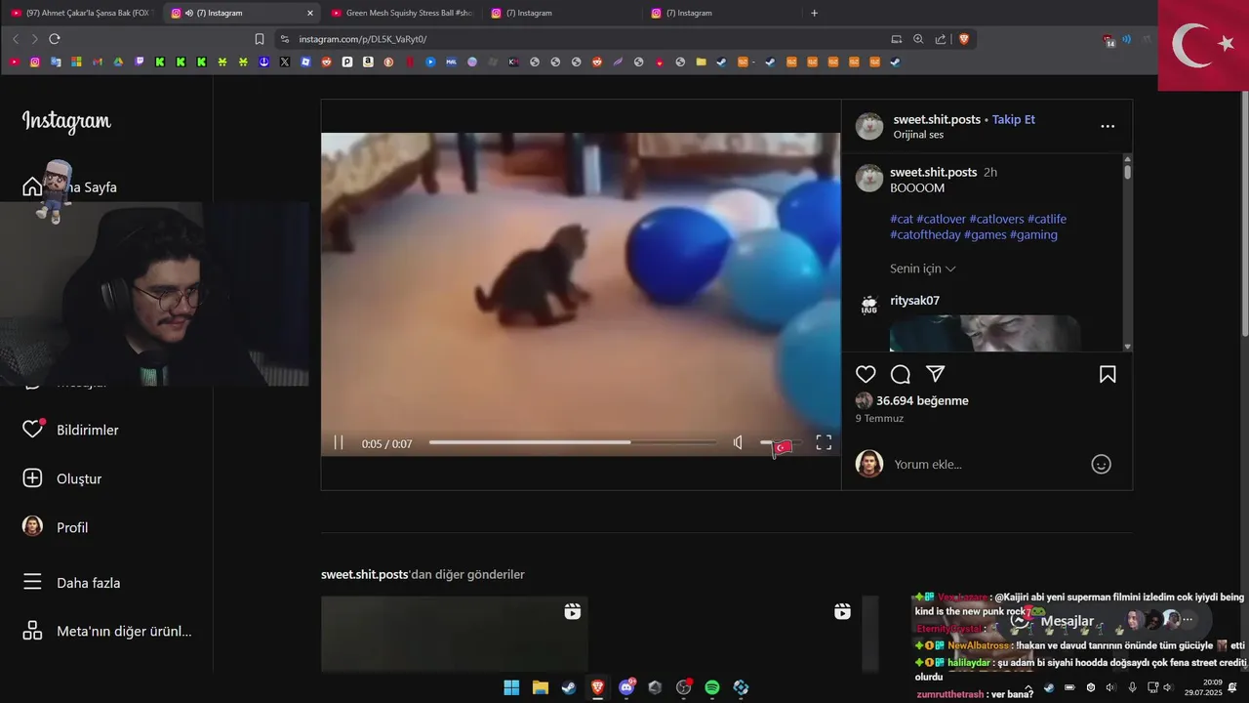This screenshot has height=703, width=1249.
Task: Open Brave Shields lion icon
Action: point(964,39)
